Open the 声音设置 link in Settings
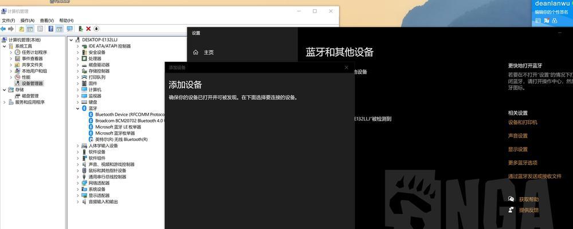The width and height of the screenshot is (573, 229). [518, 136]
